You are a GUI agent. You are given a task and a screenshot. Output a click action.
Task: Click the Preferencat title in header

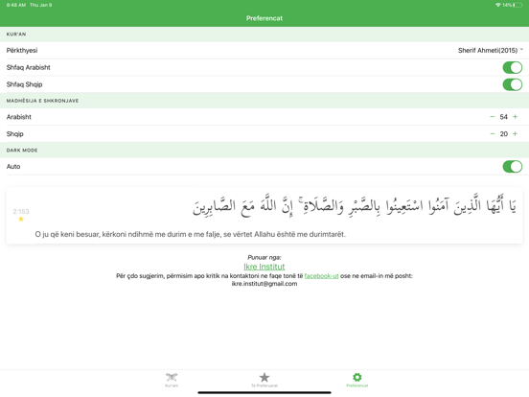(264, 18)
